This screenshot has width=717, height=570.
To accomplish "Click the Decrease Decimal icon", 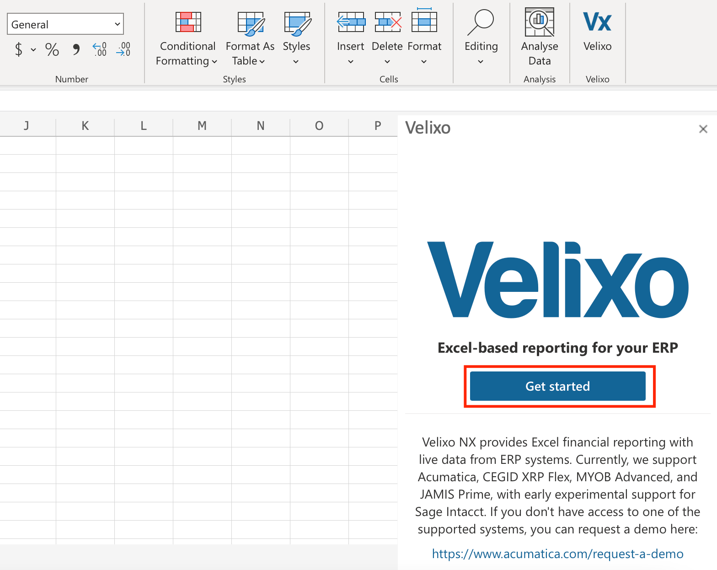I will (123, 49).
